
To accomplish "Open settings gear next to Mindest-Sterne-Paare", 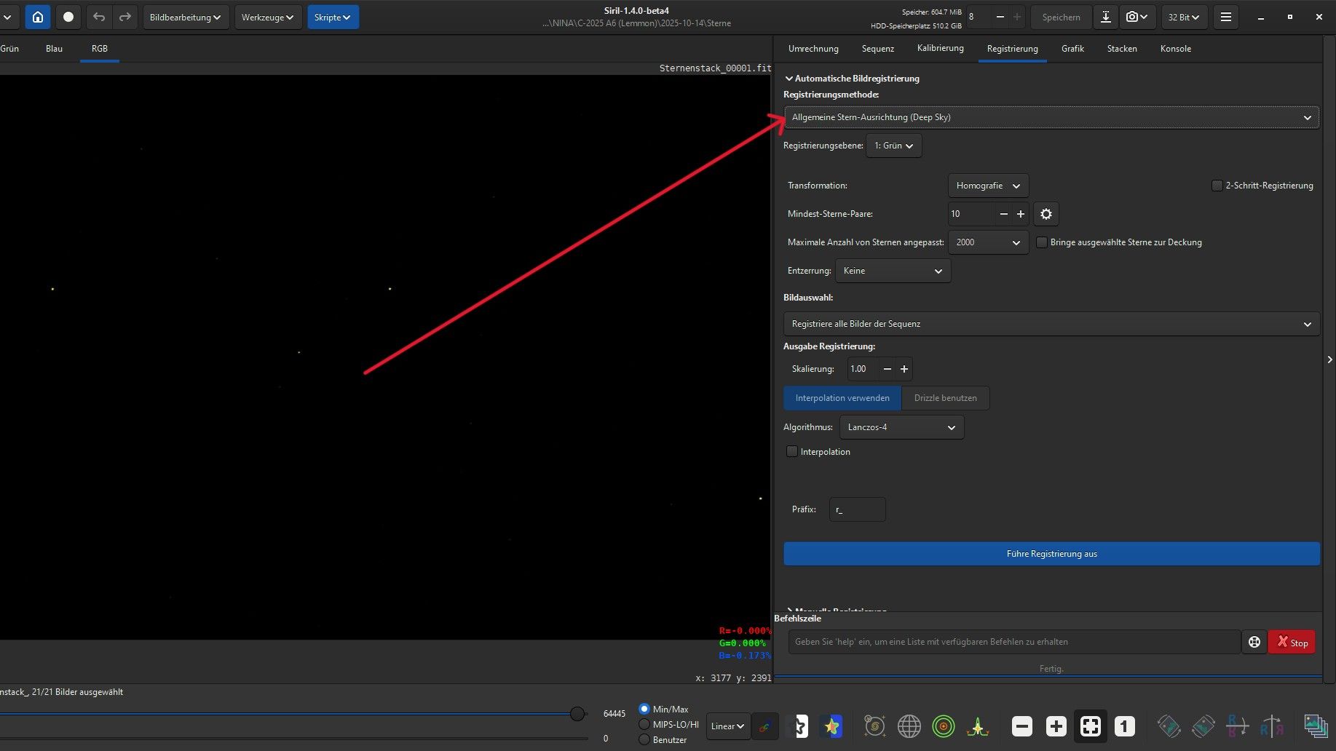I will [x=1046, y=214].
